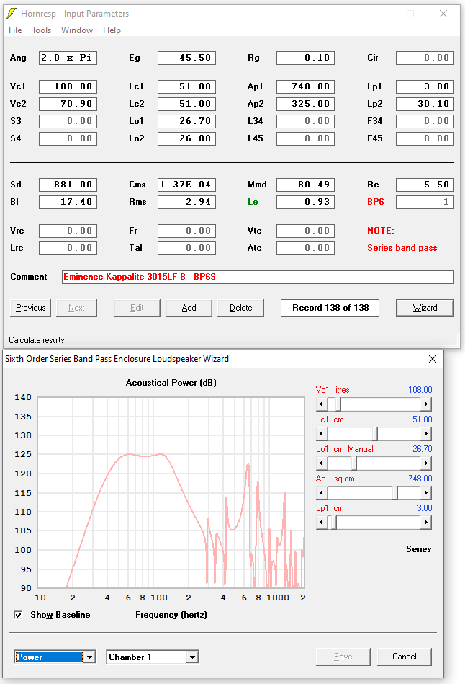Viewport: 465px width, 684px height.
Task: Click the Ap1 sq cm slider thumb
Action: coord(395,493)
